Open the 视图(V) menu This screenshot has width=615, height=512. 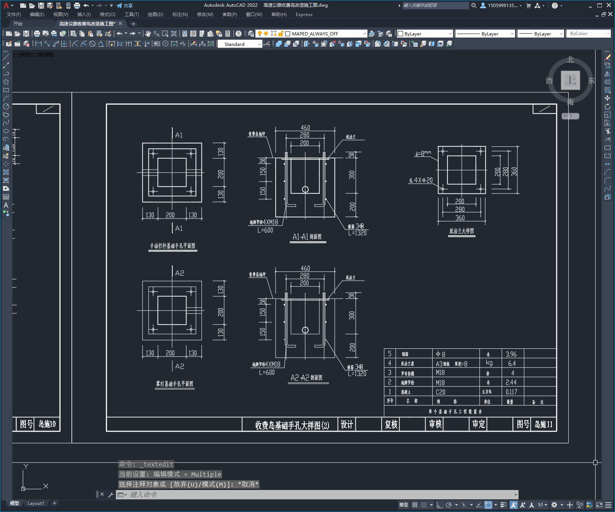tap(61, 15)
